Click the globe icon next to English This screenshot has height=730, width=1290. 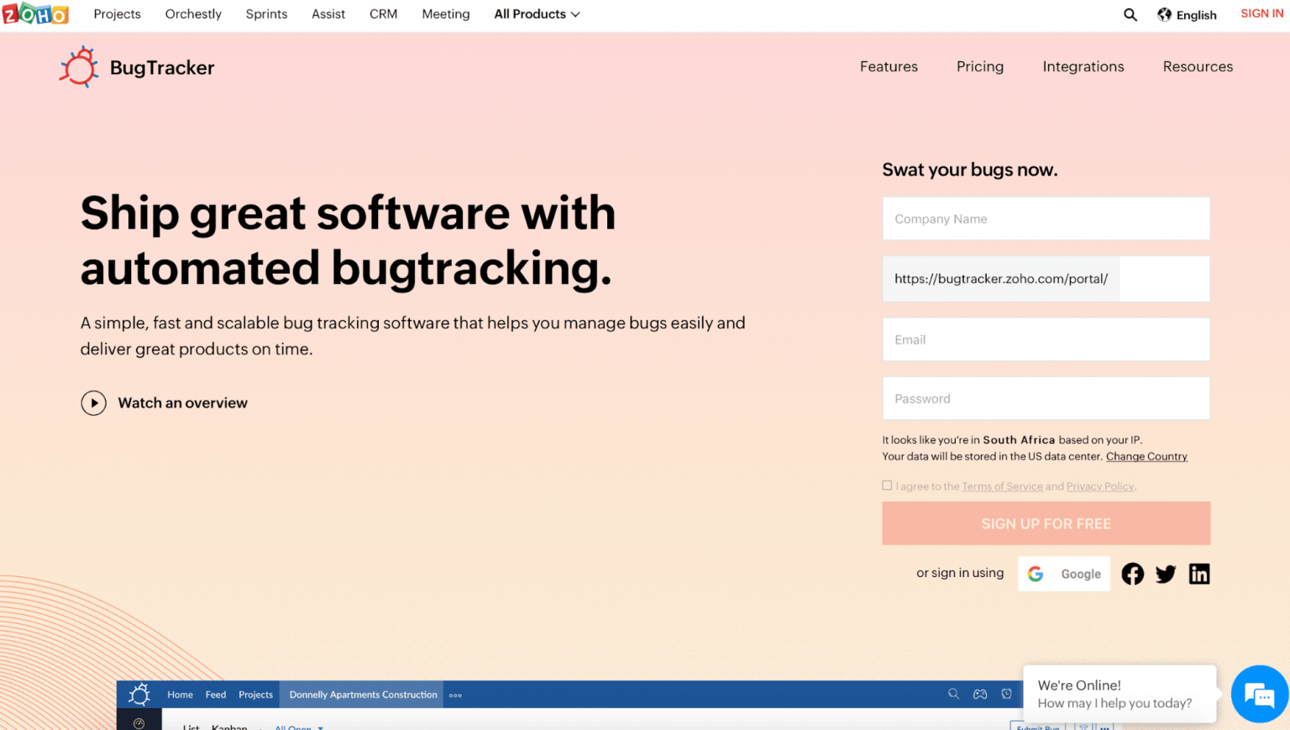point(1164,13)
